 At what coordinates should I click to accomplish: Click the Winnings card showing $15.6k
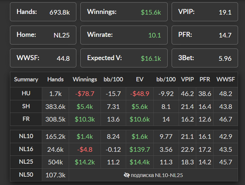pyautogui.click(x=124, y=12)
